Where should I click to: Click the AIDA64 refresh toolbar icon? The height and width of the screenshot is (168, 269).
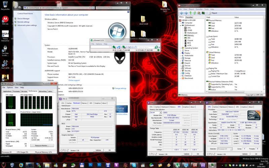pos(195,13)
